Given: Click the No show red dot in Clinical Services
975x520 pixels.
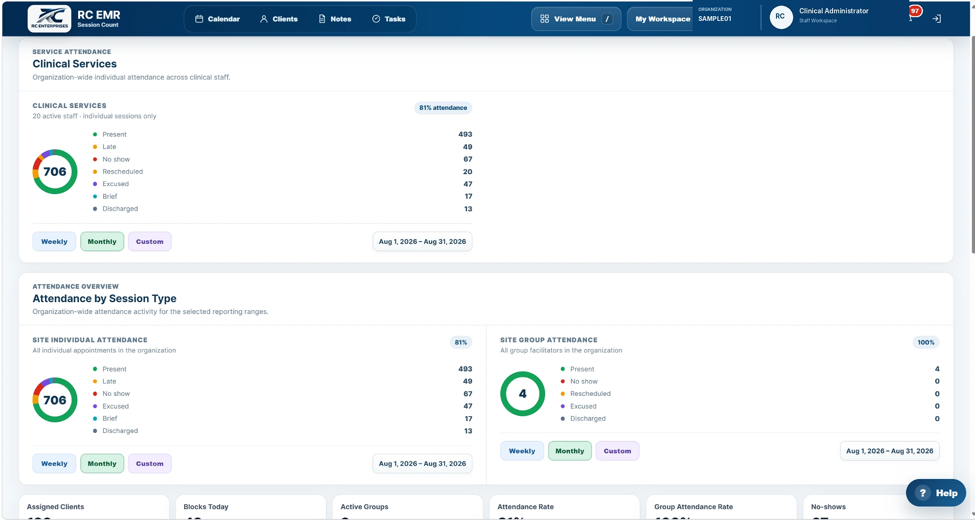Looking at the screenshot, I should point(95,159).
